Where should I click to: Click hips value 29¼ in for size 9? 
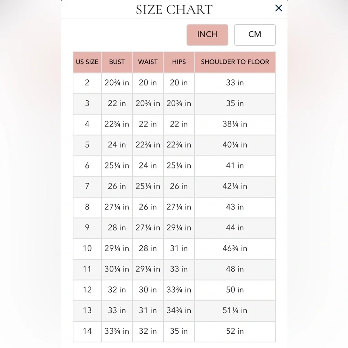(179, 228)
